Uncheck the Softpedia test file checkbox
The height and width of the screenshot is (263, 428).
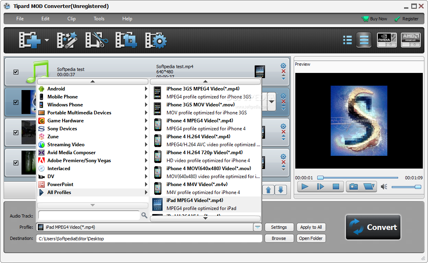click(x=16, y=72)
